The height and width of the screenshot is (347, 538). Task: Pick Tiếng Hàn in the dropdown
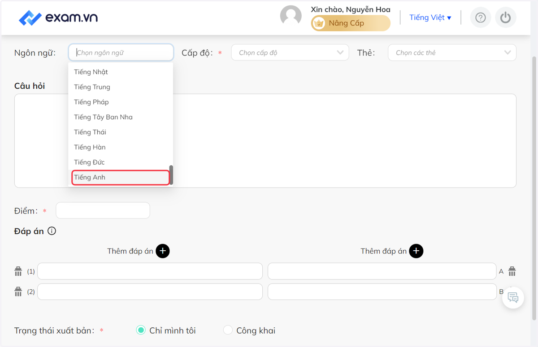point(121,147)
